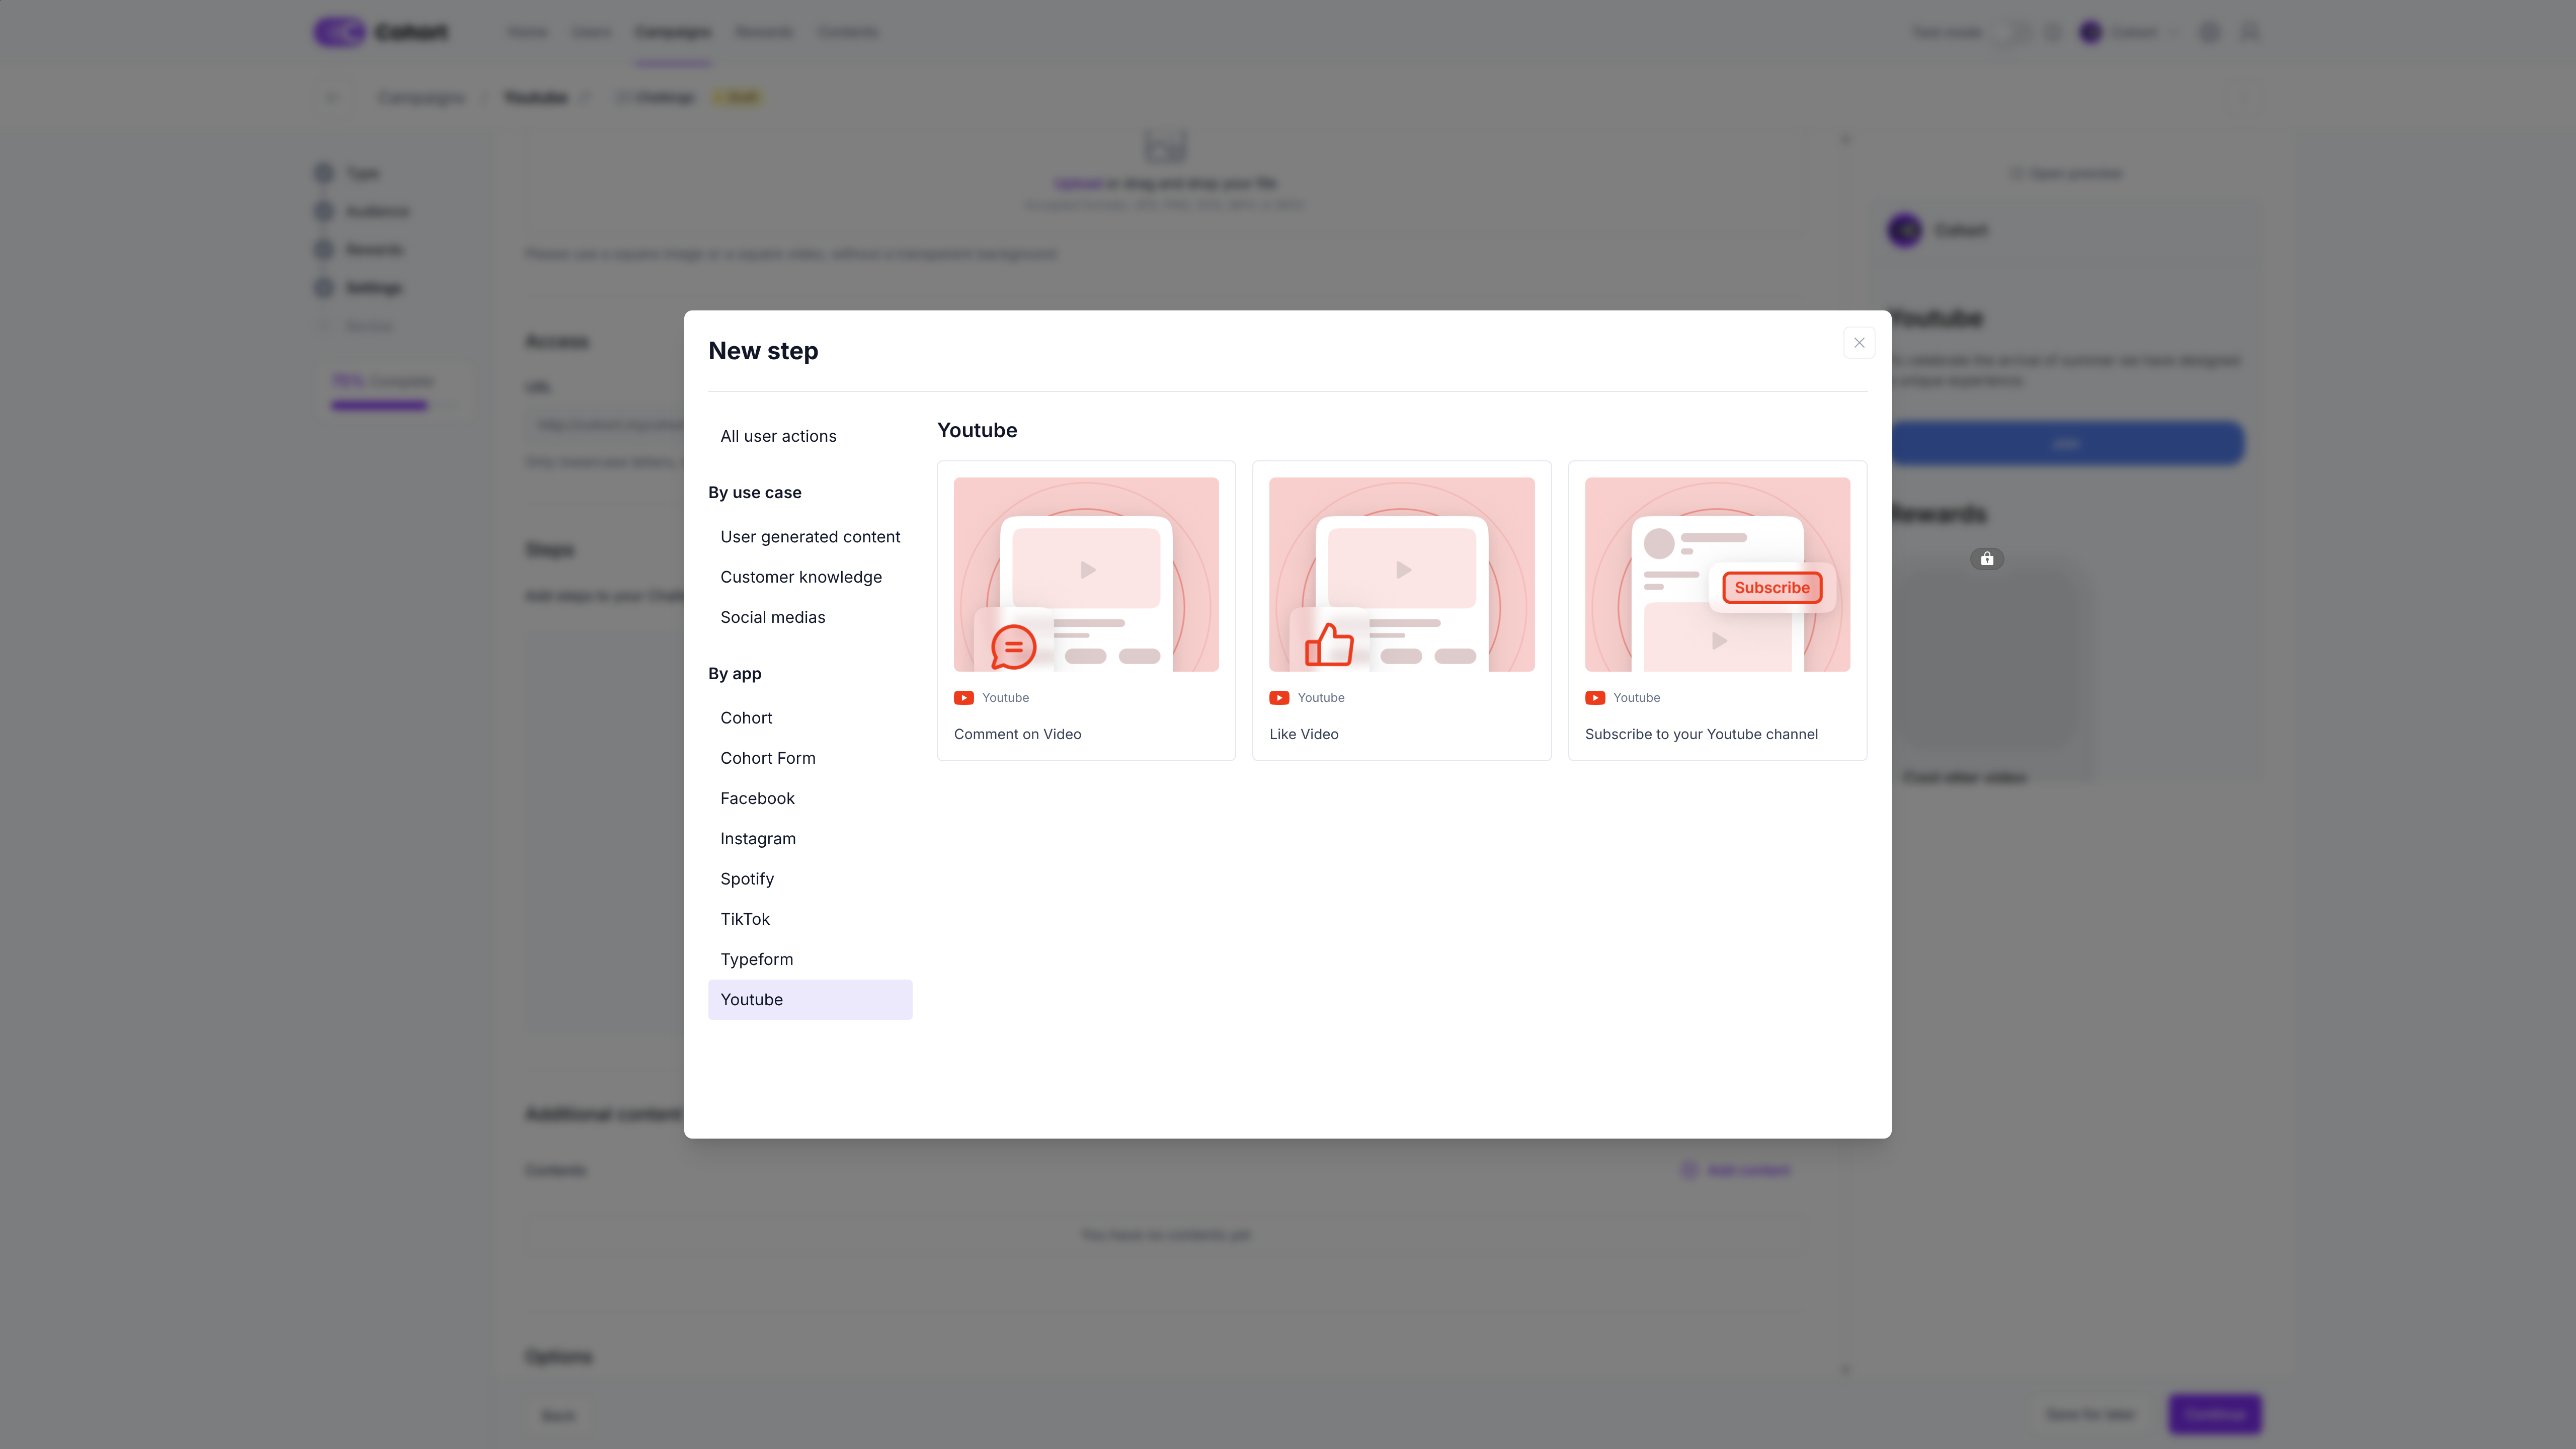Select Instagram app filter
This screenshot has width=2576, height=1449.
757,838
